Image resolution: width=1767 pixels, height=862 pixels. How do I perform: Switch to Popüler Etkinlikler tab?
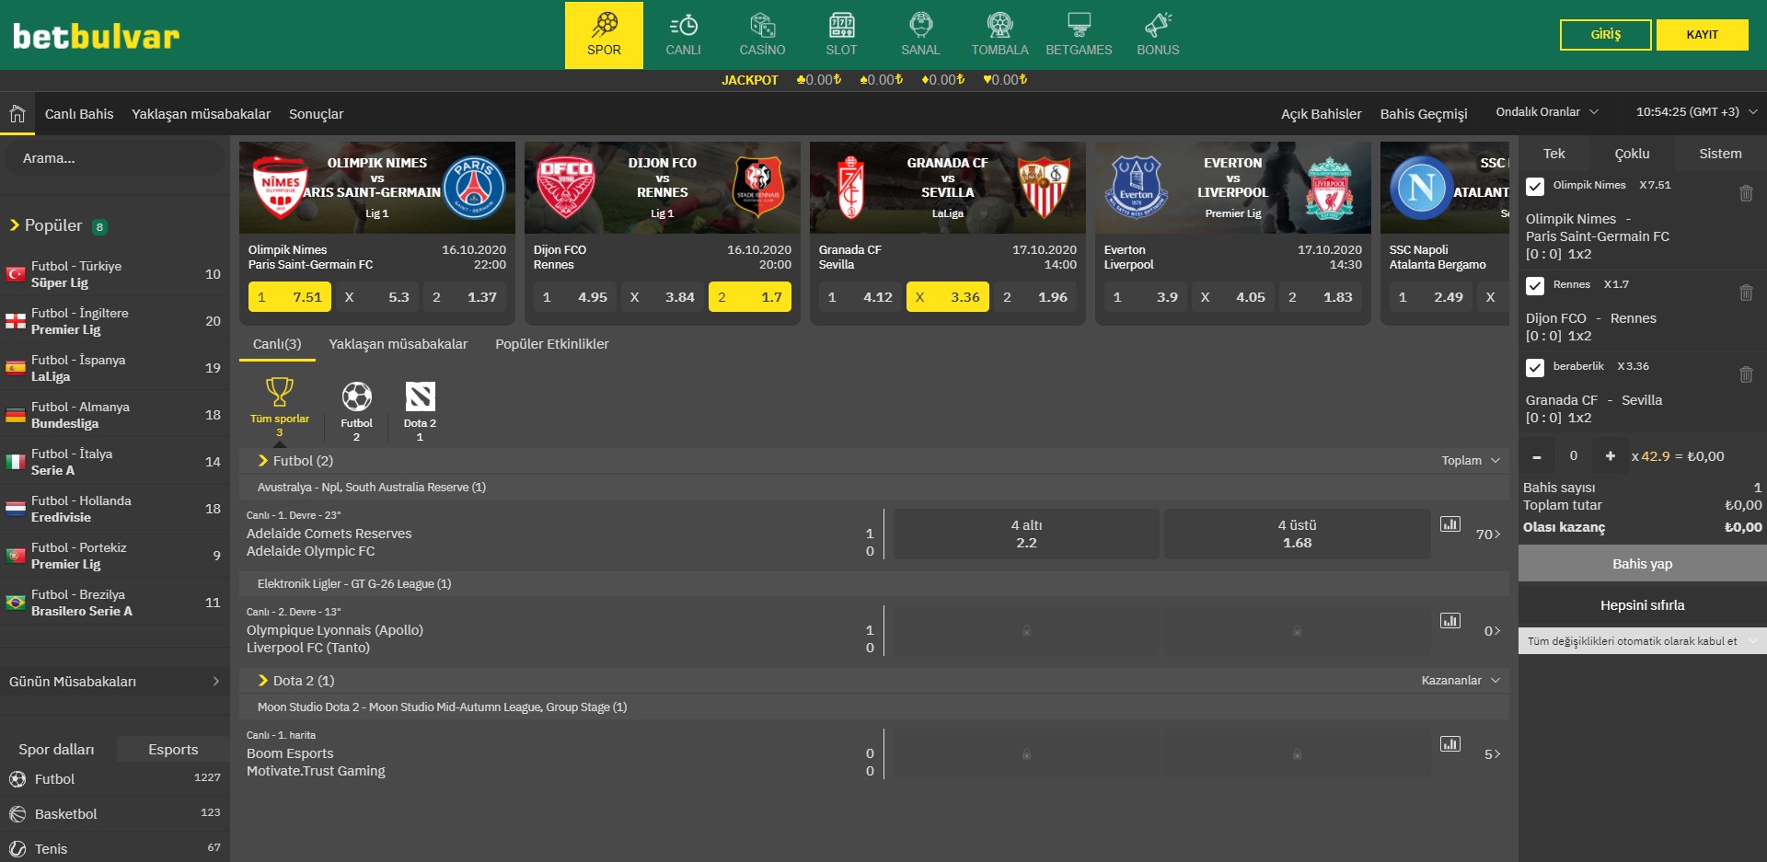click(x=551, y=344)
